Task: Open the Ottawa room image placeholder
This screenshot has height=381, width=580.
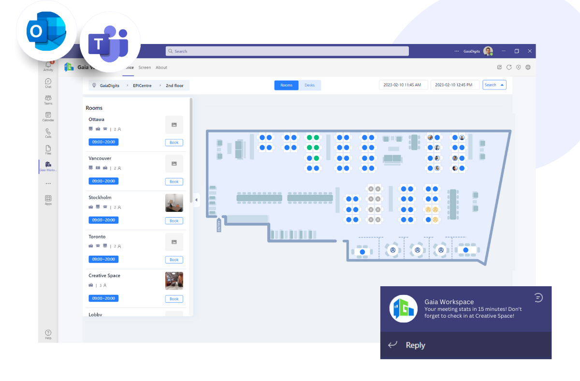Action: click(174, 125)
